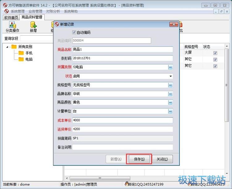The width and height of the screenshot is (232, 189).
Task: Click the 查询字段 search box
Action: [x=37, y=38]
